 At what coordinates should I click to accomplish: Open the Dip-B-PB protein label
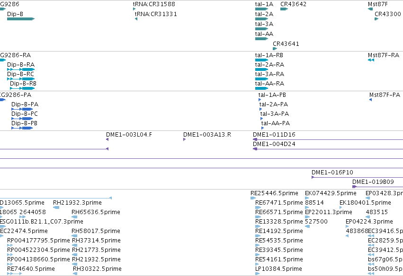[25, 123]
